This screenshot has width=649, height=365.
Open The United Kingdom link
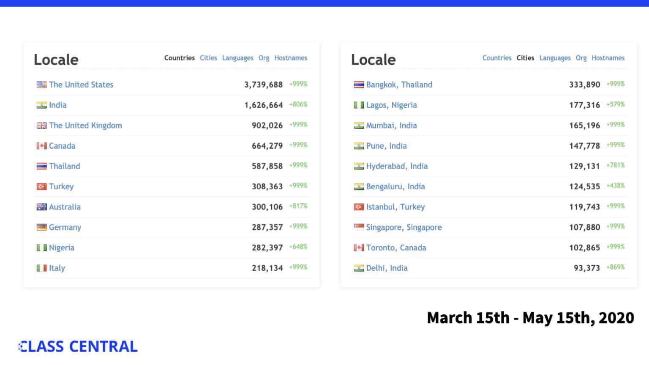click(85, 125)
